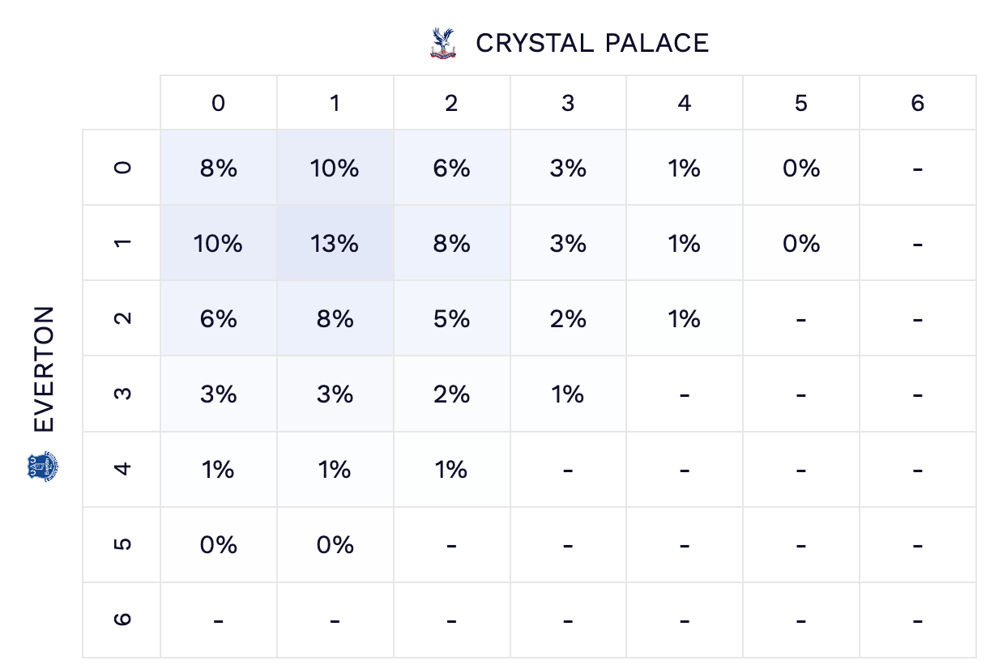Image resolution: width=990 pixels, height=669 pixels.
Task: Pick Everton 2, Palace 0 cell showing 6%
Action: pyautogui.click(x=218, y=318)
